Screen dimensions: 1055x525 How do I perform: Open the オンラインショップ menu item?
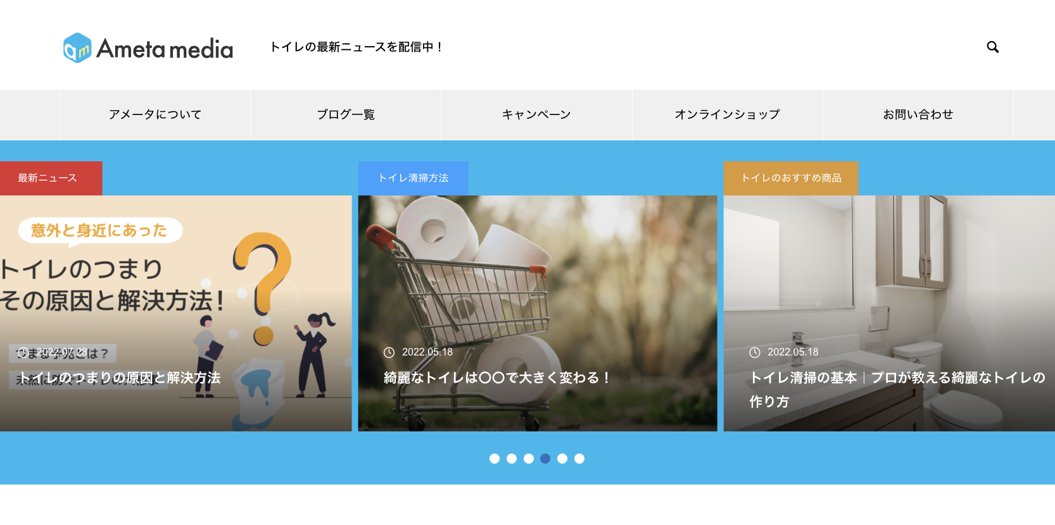coord(728,114)
